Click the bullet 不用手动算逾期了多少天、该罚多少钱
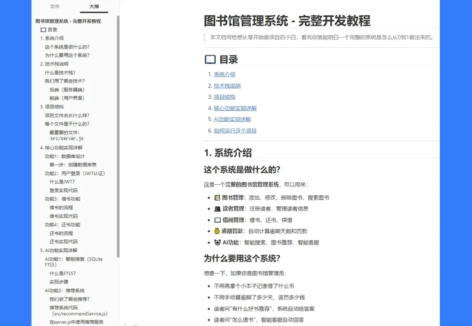472x326 pixels. click(x=260, y=298)
